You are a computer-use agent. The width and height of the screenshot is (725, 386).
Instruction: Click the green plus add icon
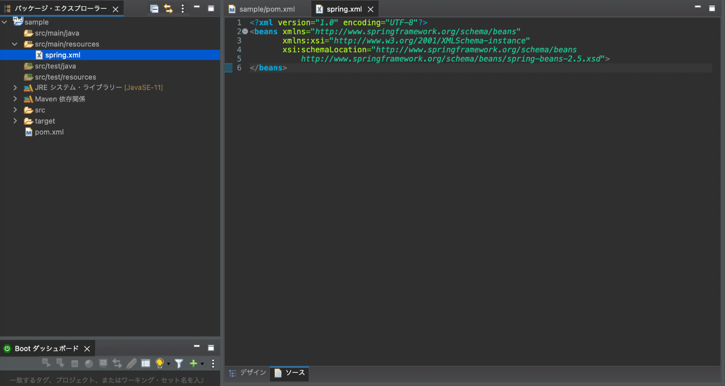pyautogui.click(x=194, y=363)
